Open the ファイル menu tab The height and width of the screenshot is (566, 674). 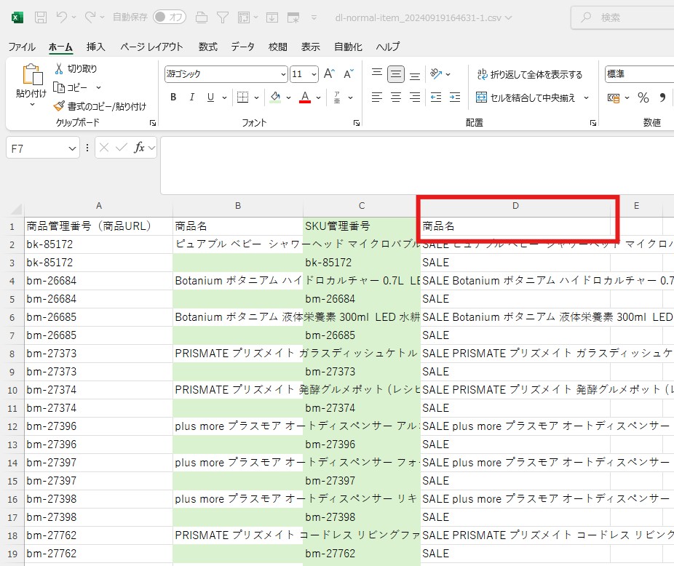point(22,47)
